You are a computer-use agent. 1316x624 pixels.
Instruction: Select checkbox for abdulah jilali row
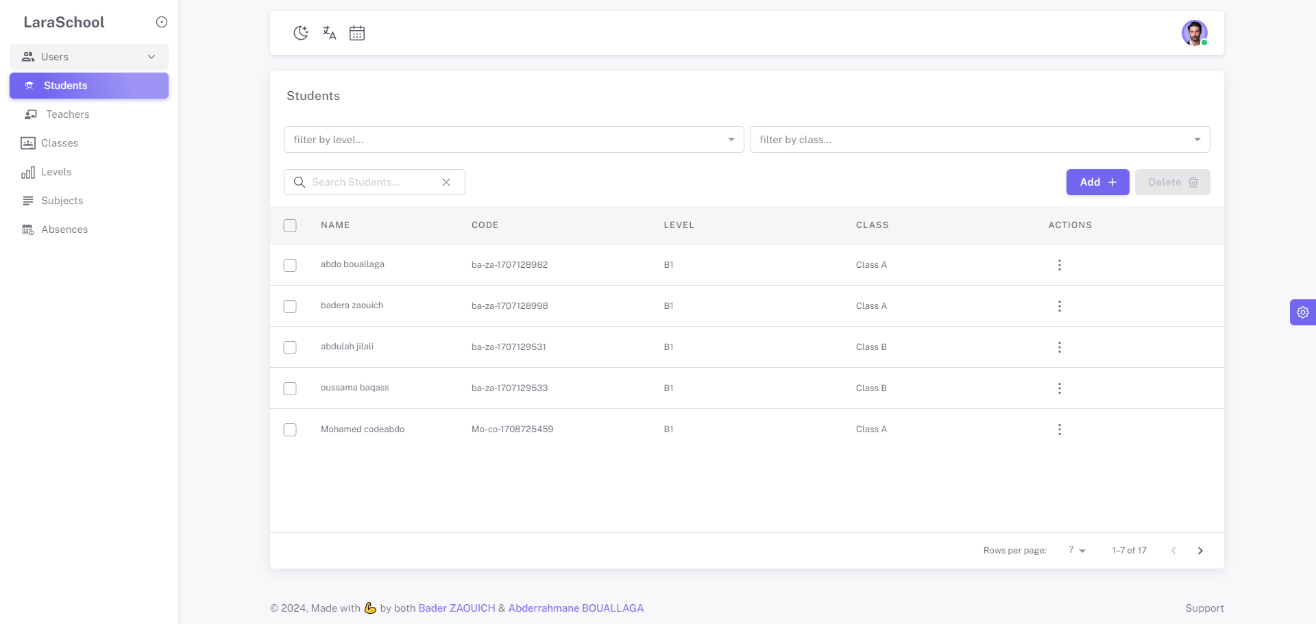point(290,347)
